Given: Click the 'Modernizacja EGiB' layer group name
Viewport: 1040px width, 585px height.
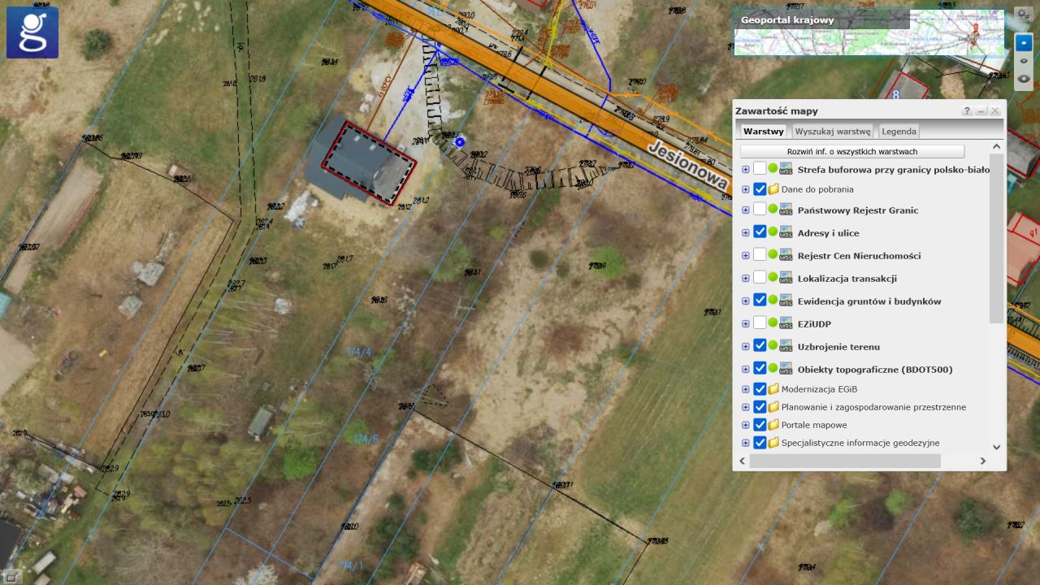Looking at the screenshot, I should coord(819,389).
